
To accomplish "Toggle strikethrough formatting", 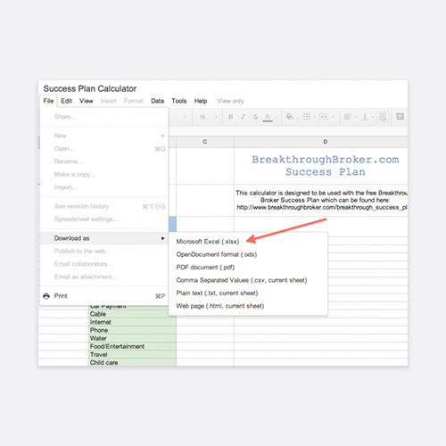I will coord(255,117).
